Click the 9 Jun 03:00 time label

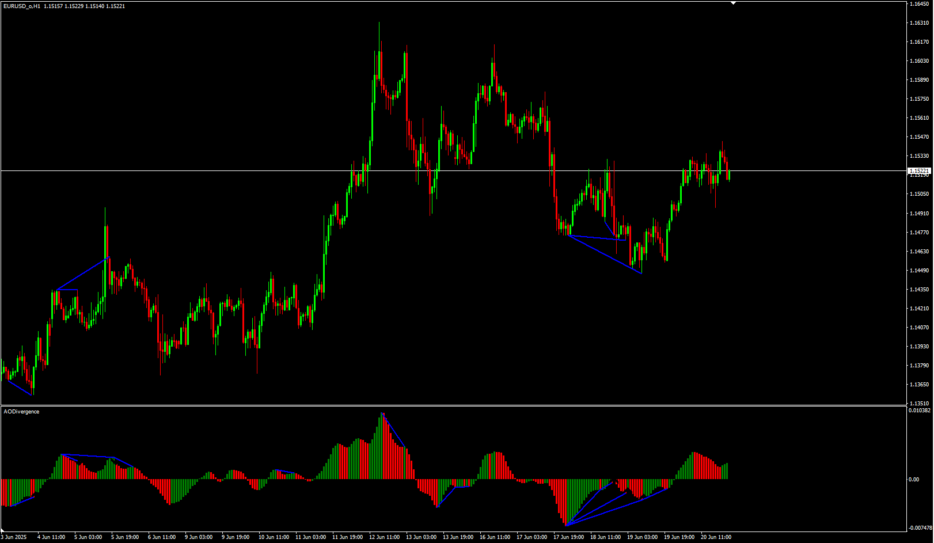click(199, 537)
